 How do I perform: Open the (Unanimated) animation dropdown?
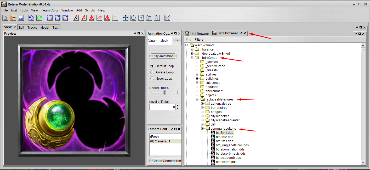click(x=177, y=40)
